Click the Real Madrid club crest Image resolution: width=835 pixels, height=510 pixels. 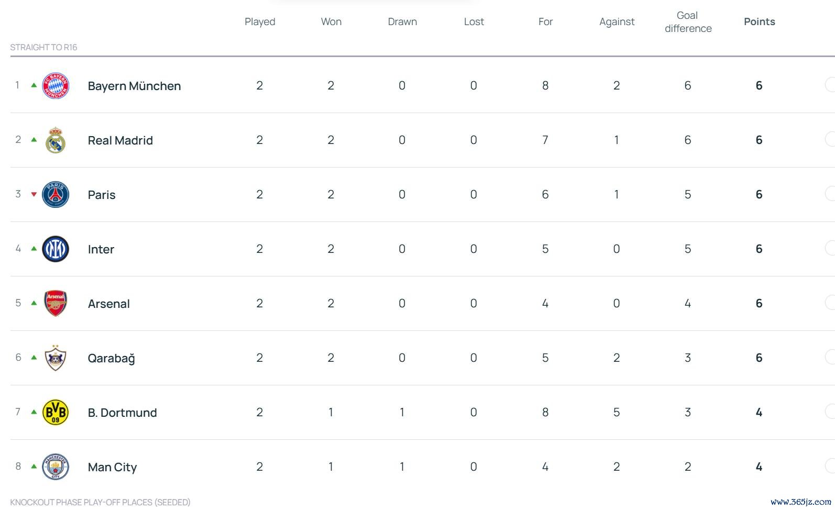(56, 140)
